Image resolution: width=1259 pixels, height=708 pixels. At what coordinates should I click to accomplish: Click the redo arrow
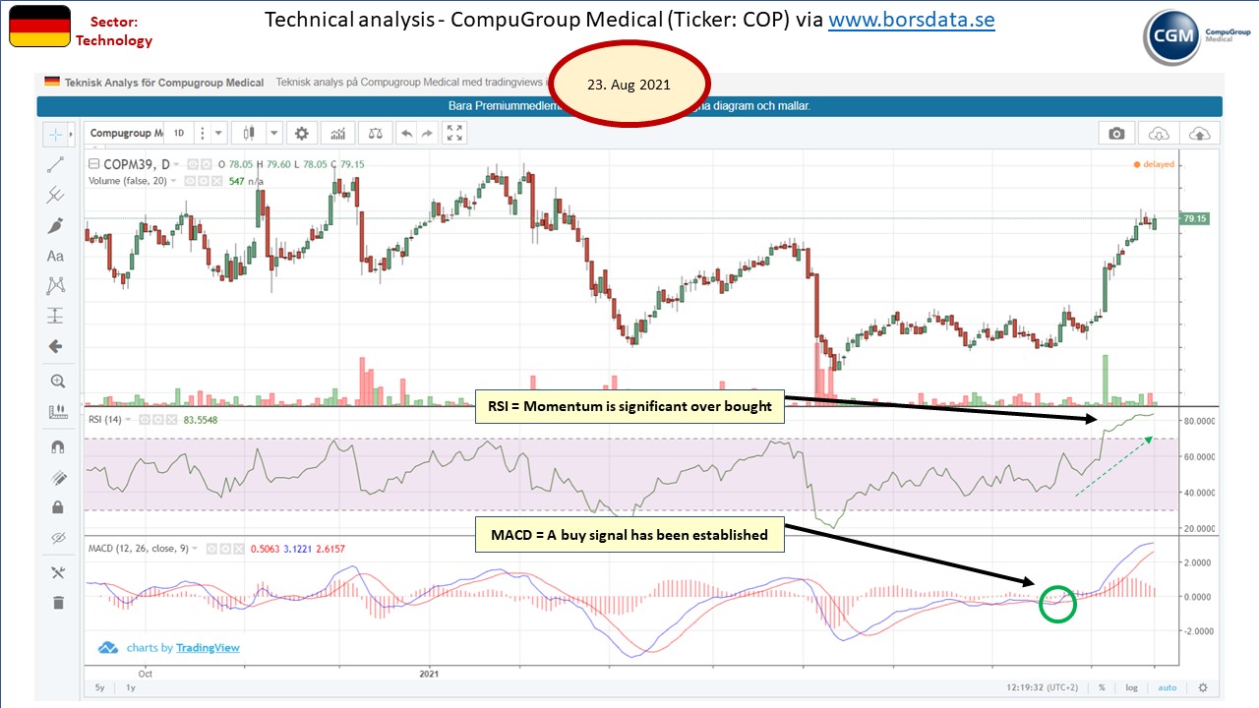(x=428, y=133)
